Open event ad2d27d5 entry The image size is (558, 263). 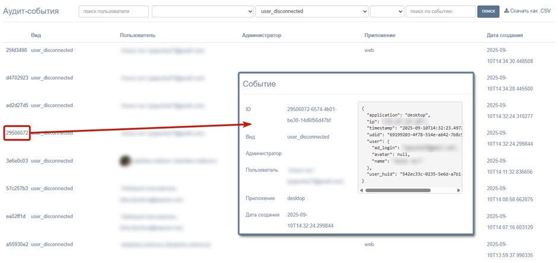(x=17, y=105)
